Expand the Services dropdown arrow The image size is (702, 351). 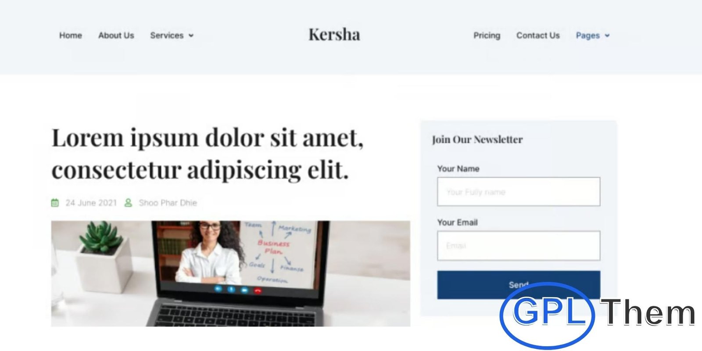click(191, 36)
